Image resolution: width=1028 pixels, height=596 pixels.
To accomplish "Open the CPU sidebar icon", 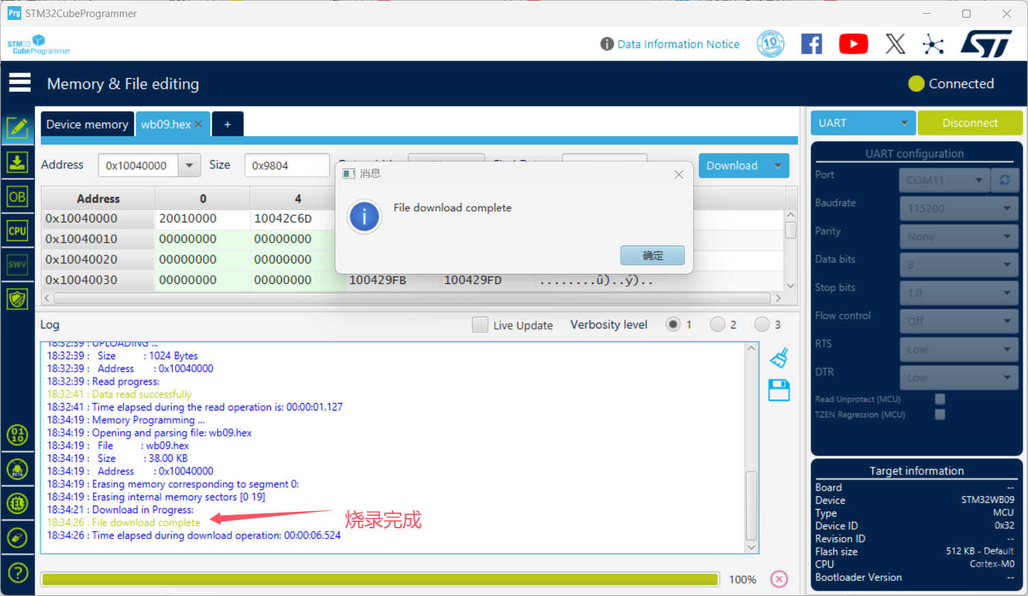I will [x=17, y=231].
